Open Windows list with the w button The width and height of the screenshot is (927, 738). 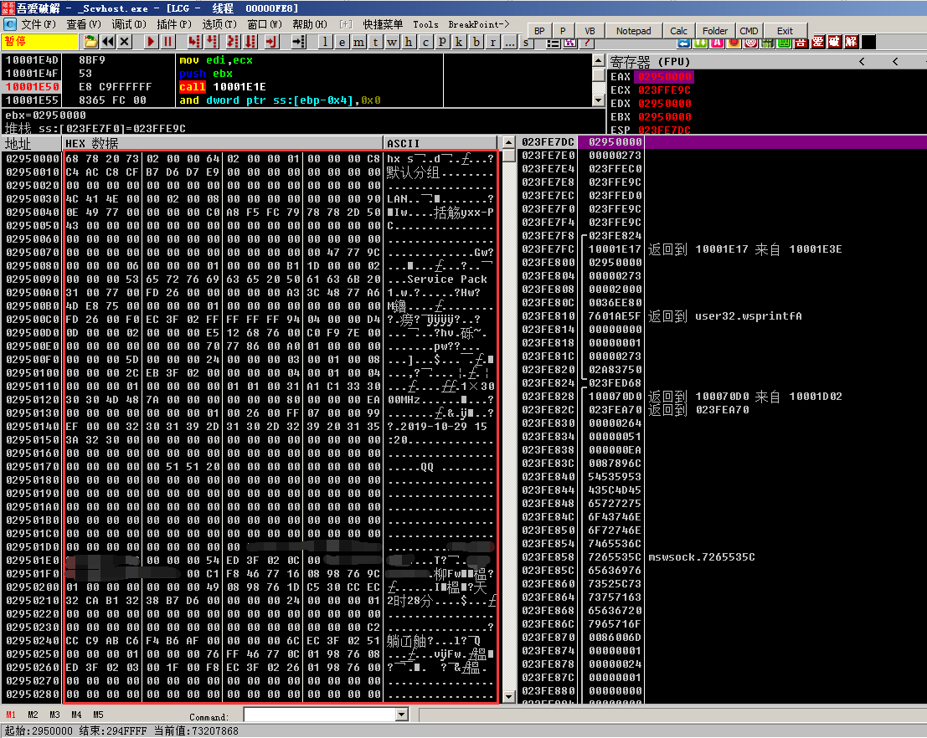pos(392,41)
